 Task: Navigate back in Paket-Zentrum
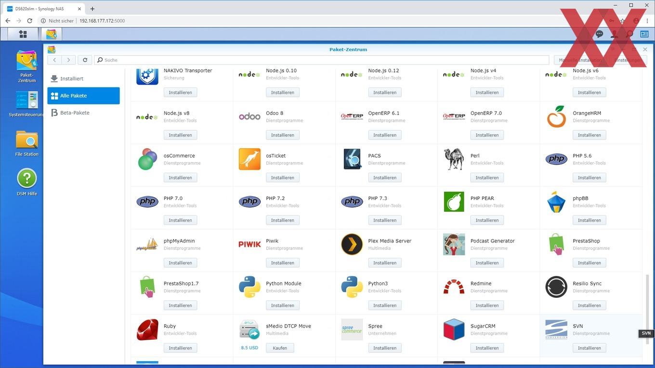click(x=54, y=60)
